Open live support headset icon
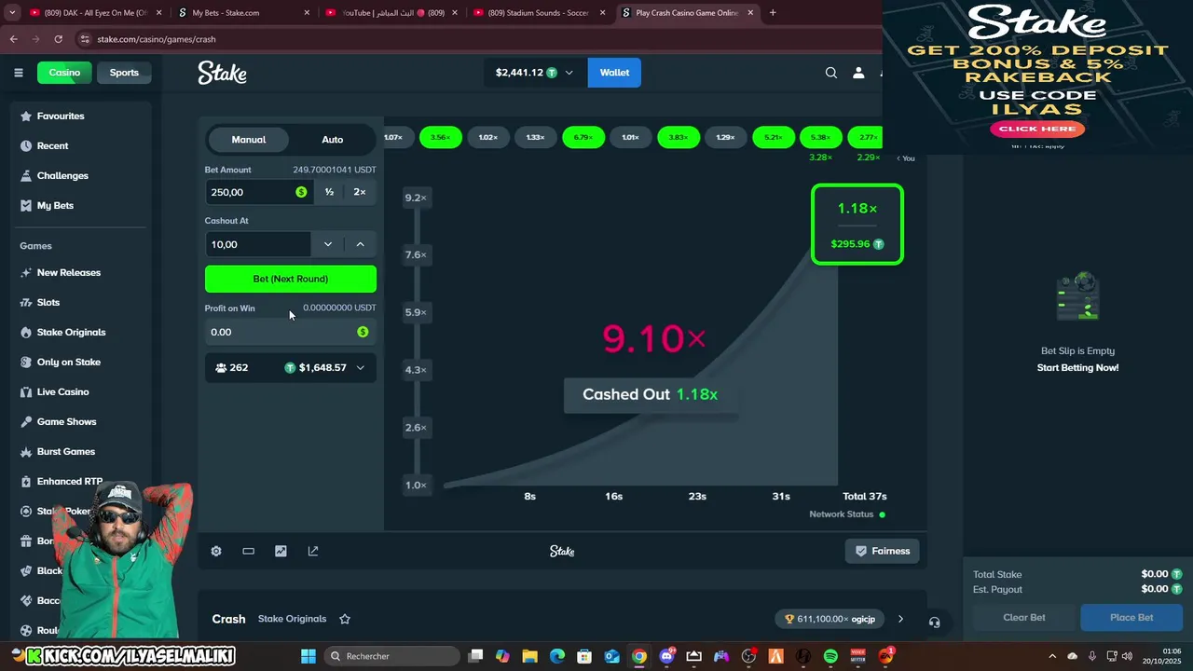 point(935,622)
